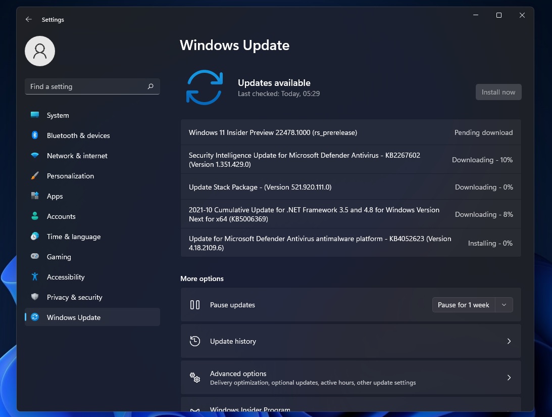Click the Advanced options gears icon
This screenshot has width=552, height=417.
[x=195, y=378]
